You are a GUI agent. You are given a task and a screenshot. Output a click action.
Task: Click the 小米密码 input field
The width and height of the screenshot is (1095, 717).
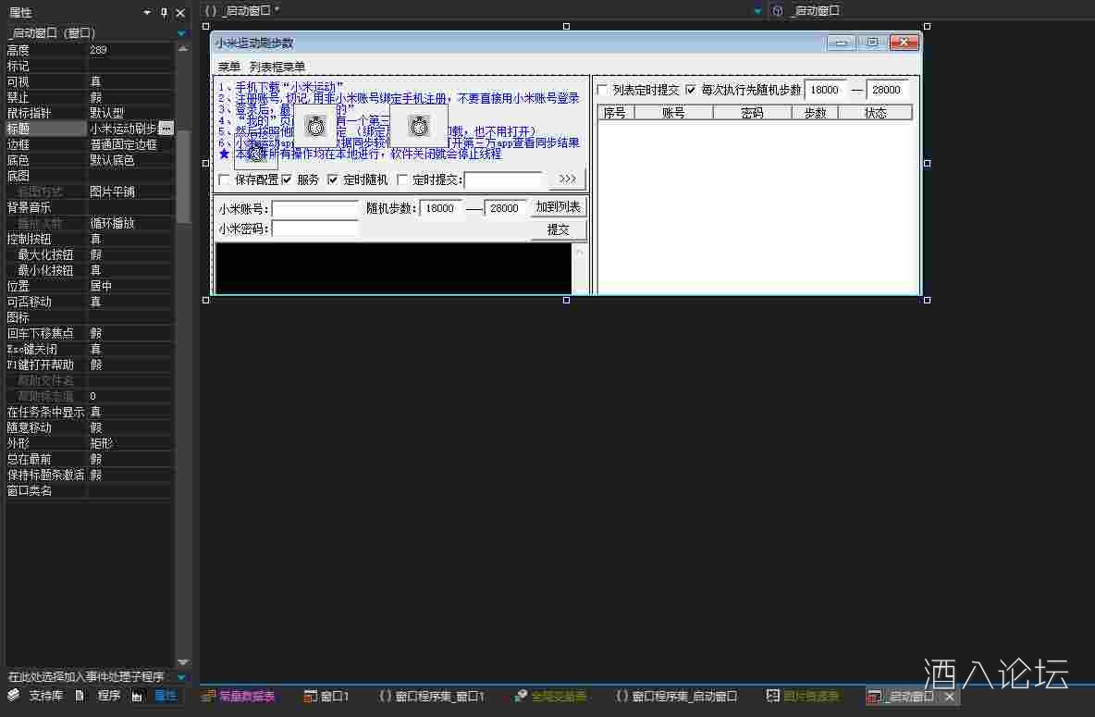[315, 229]
